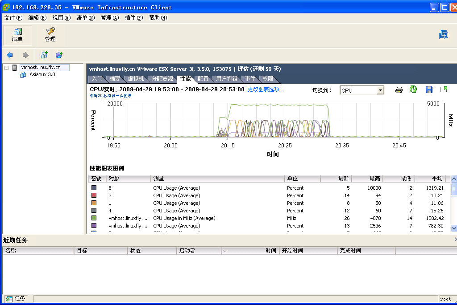
Task: Click the green swatch for CPU MHz
Action: pyautogui.click(x=94, y=218)
